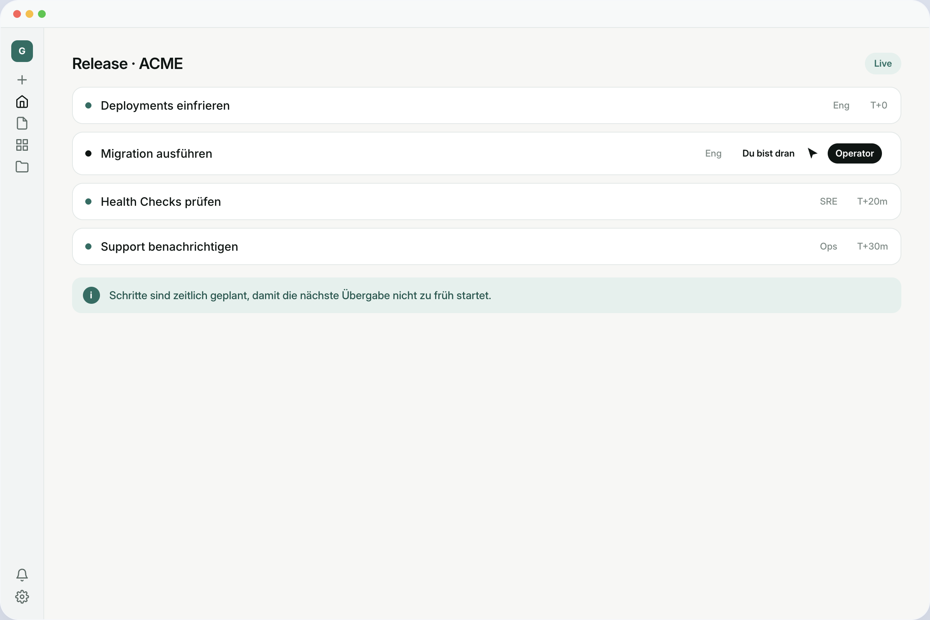This screenshot has width=930, height=620.
Task: Select the Deployments einfrieren step
Action: click(486, 105)
